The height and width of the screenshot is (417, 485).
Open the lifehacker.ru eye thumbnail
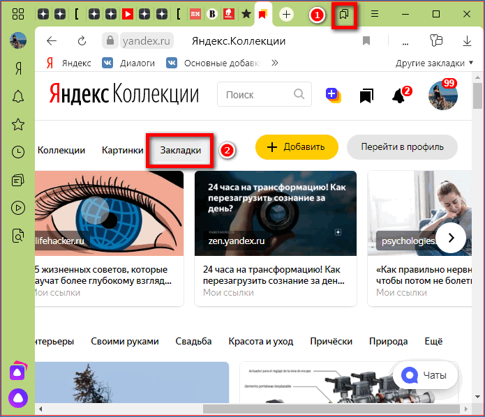point(109,213)
